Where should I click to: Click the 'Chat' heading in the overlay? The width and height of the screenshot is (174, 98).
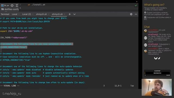147,27
